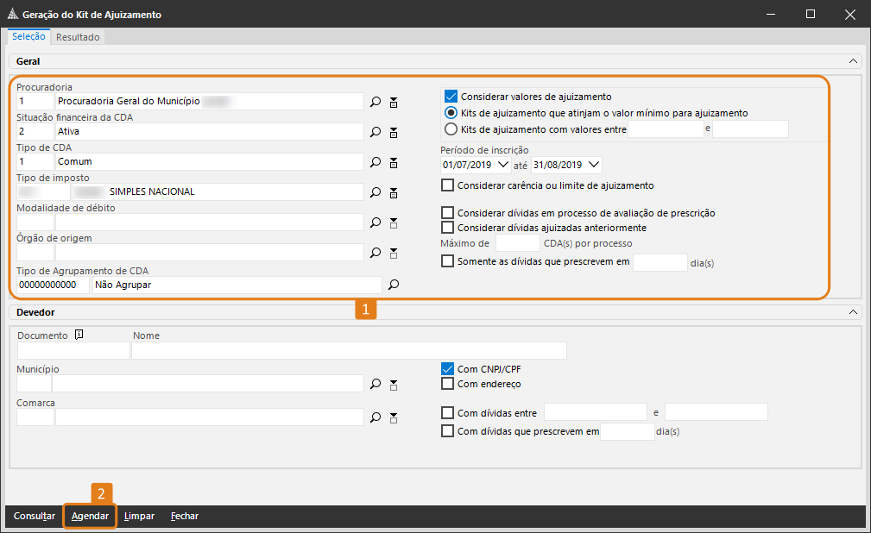This screenshot has height=533, width=871.
Task: Click the info icon next to Documento
Action: [79, 335]
